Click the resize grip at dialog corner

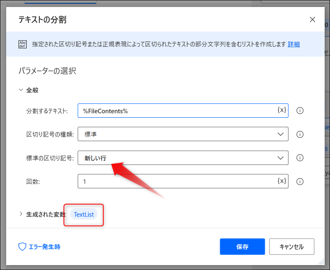pyautogui.click(x=321, y=262)
